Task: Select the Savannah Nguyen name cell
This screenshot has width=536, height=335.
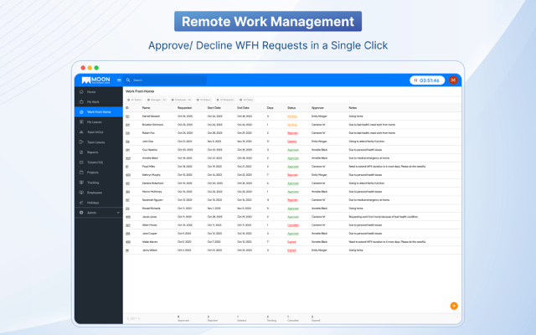Action: [x=152, y=200]
